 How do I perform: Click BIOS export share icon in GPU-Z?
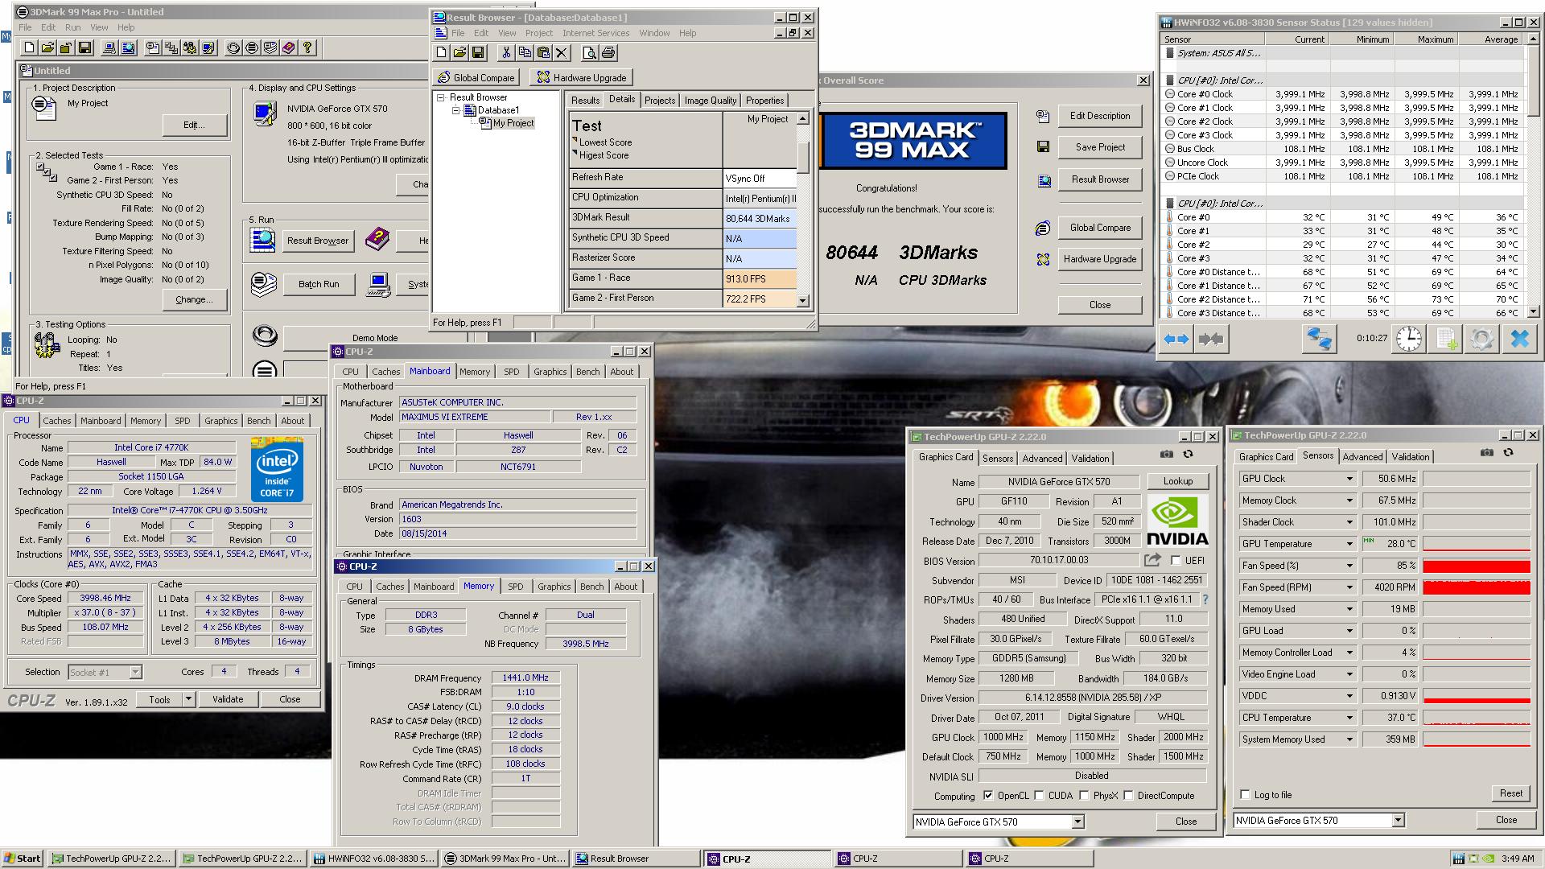click(x=1152, y=560)
